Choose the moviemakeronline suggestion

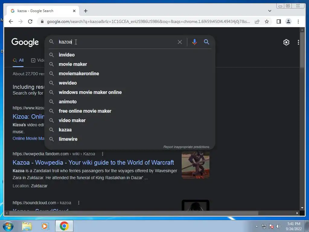pyautogui.click(x=130, y=74)
